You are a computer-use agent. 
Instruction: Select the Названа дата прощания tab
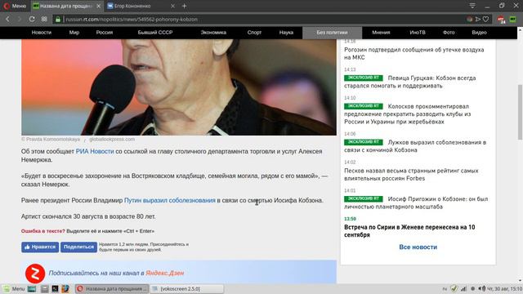click(x=67, y=6)
